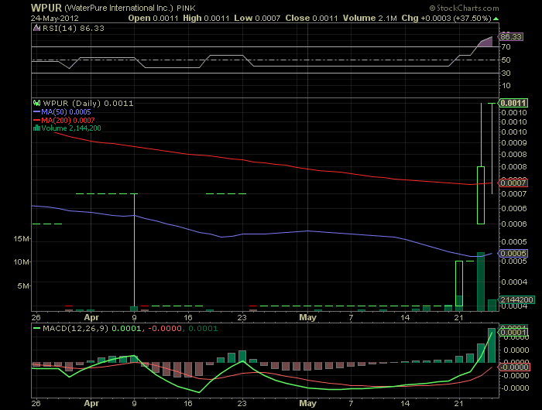The height and width of the screenshot is (410, 542).
Task: Click the 16 date label under price chart
Action: point(188,317)
